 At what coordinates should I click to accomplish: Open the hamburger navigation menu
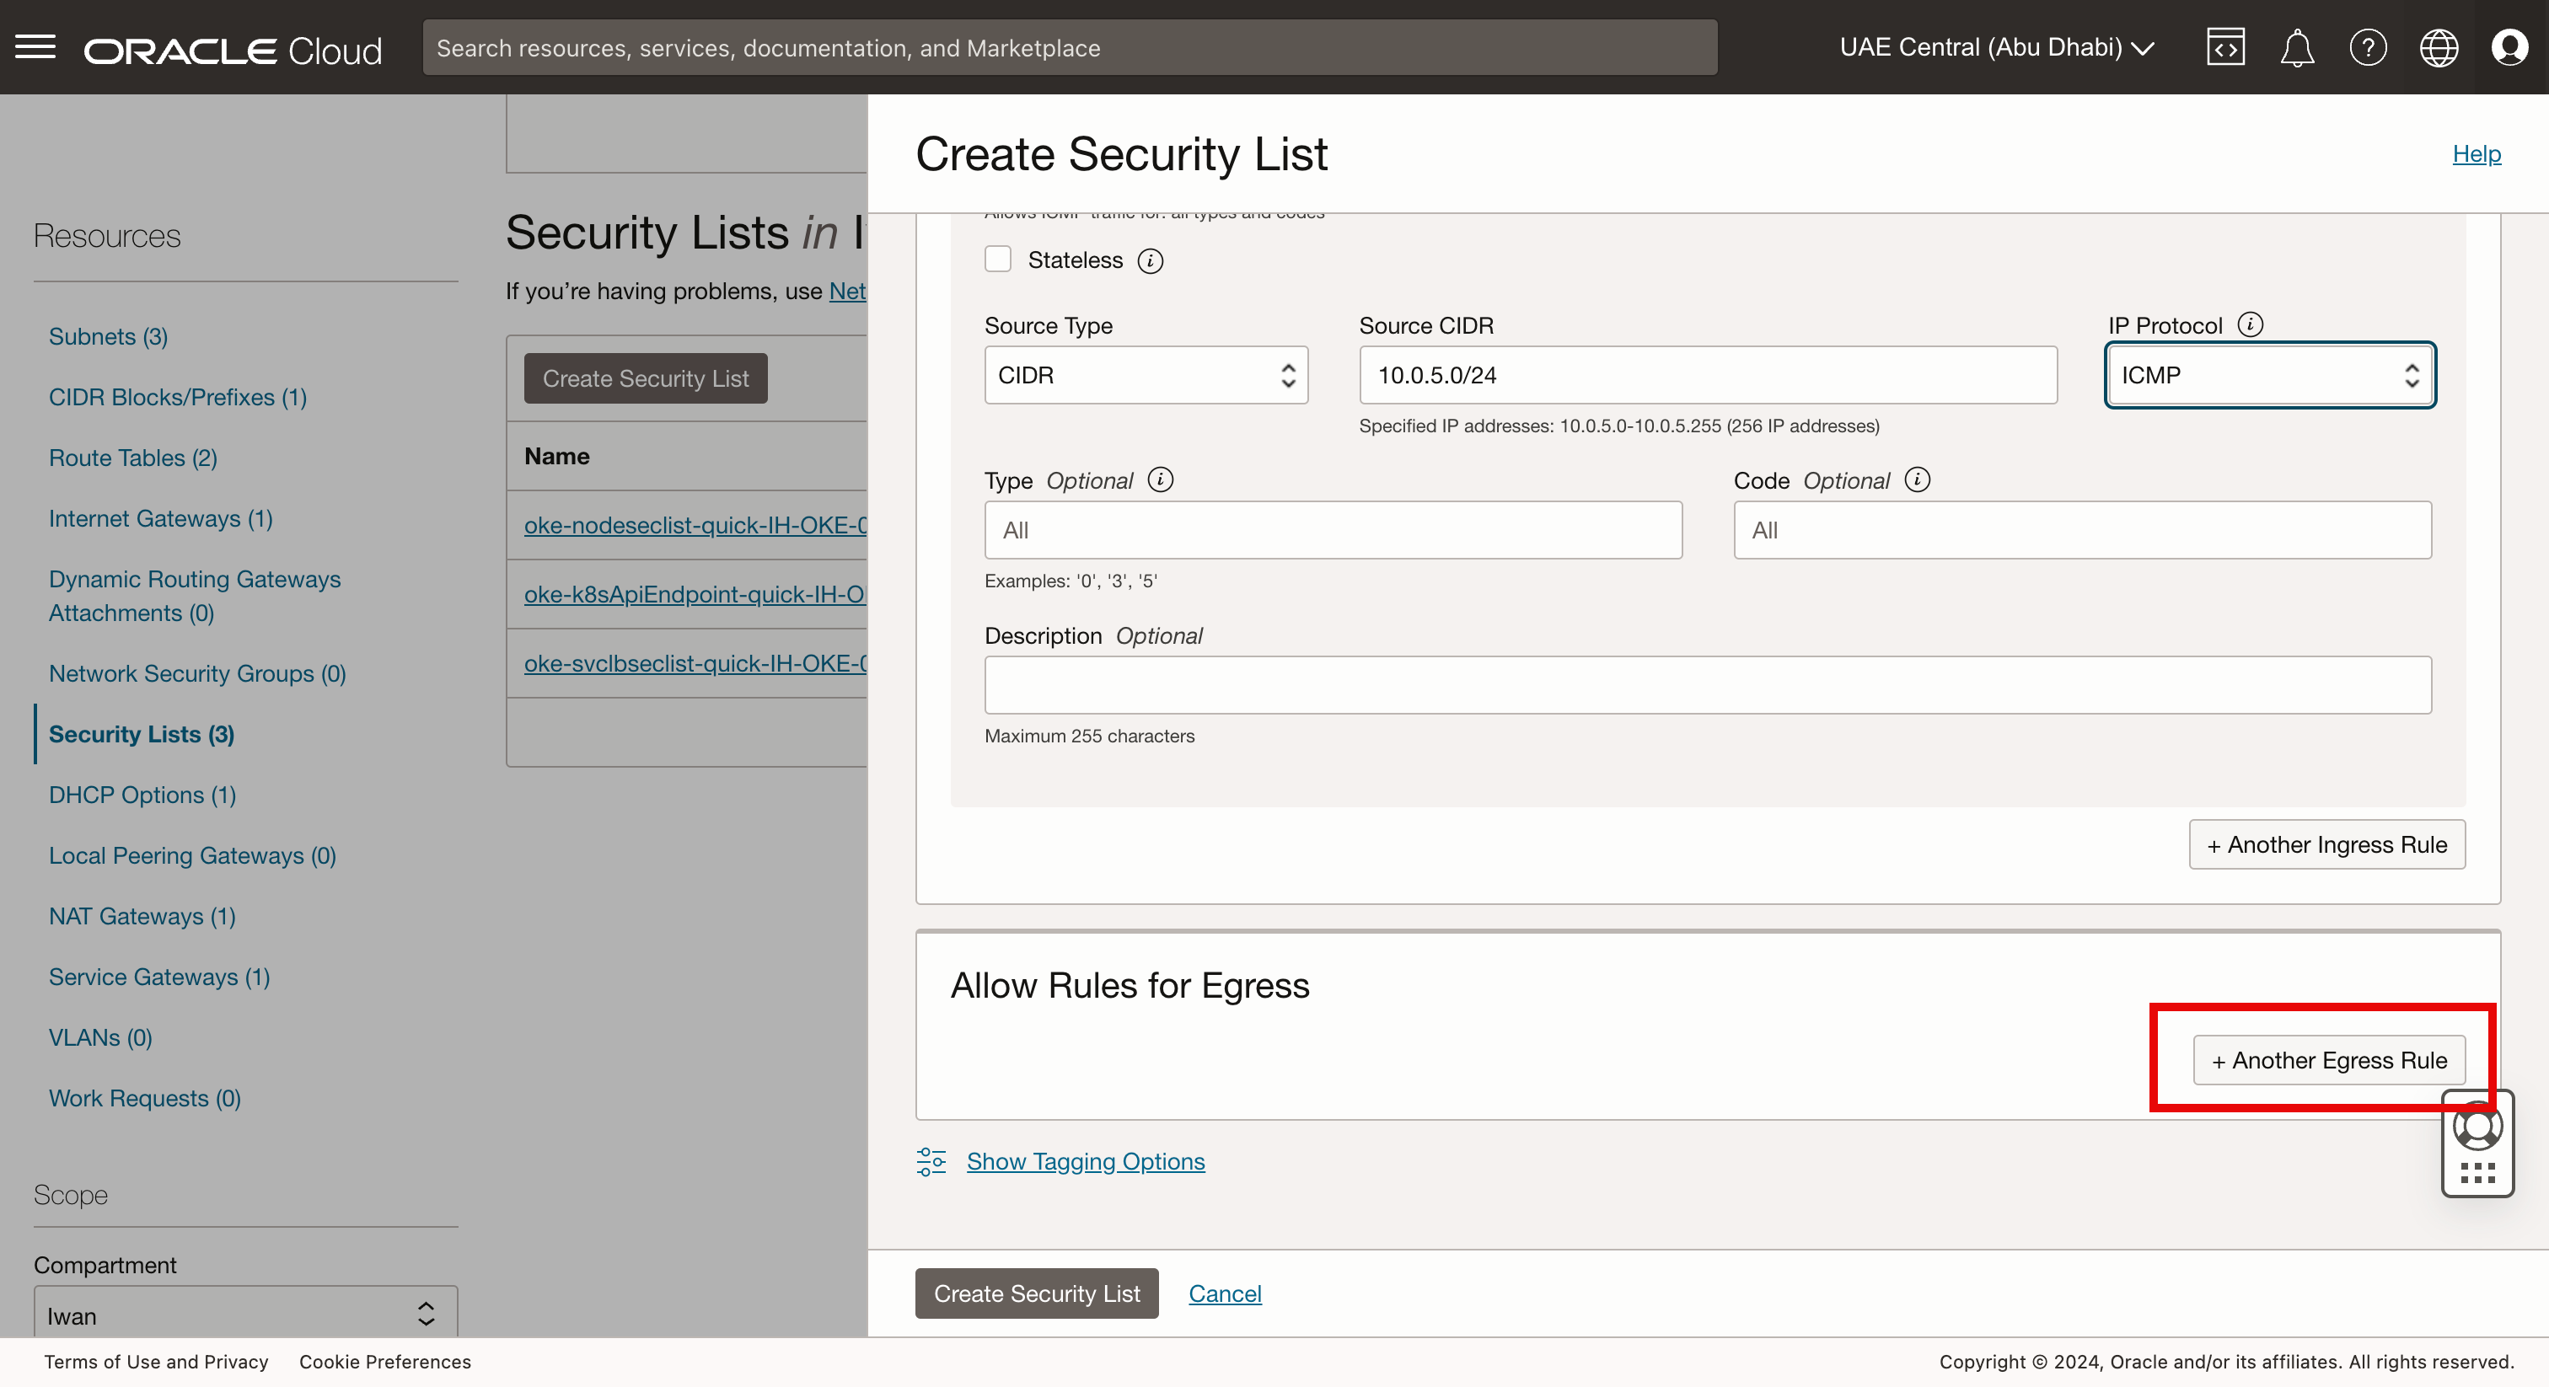35,47
